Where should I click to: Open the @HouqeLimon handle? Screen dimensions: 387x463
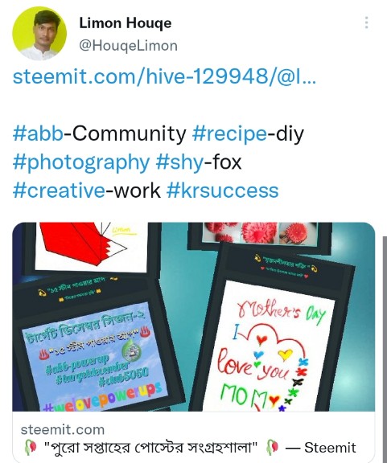128,46
